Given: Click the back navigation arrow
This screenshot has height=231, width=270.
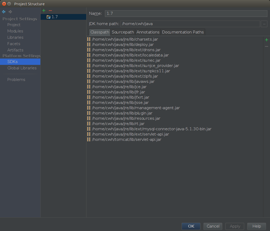Looking at the screenshot, I should (4, 12).
